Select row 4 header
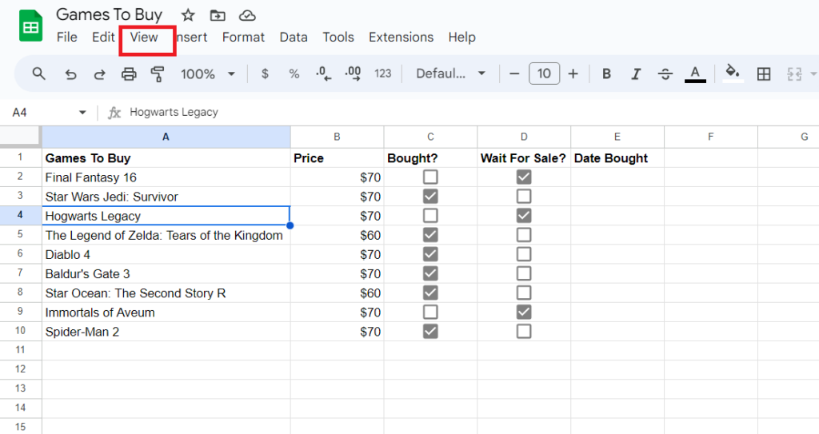819x434 pixels. [20, 215]
